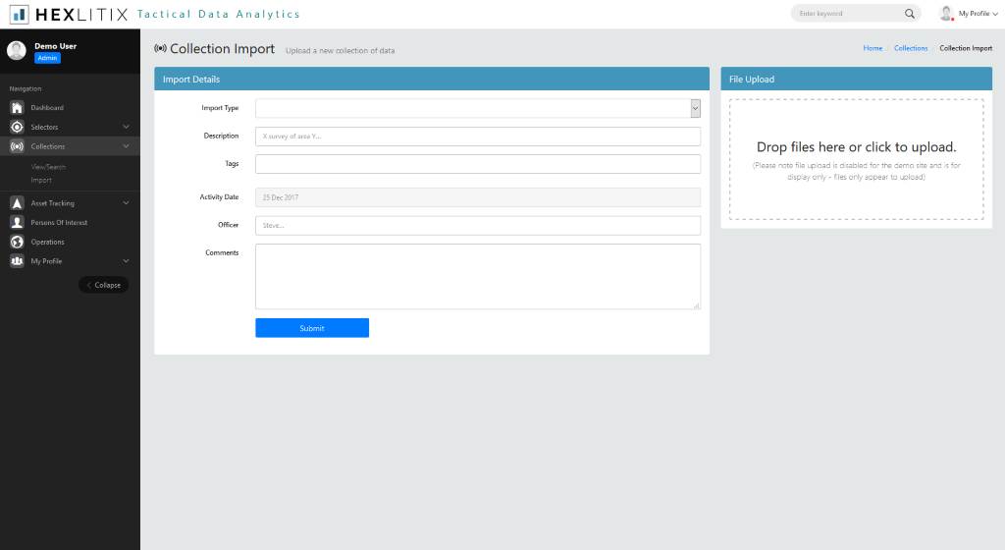Click the Persons Of Interest icon
This screenshot has width=1005, height=550.
coord(17,223)
